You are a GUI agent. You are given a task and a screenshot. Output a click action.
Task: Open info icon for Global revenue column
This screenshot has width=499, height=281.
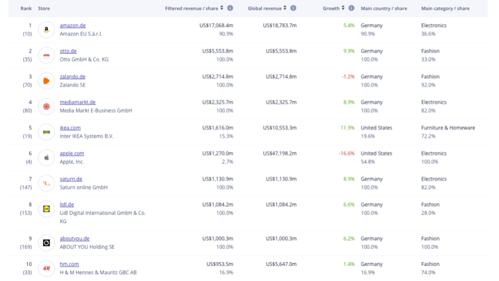(x=294, y=9)
